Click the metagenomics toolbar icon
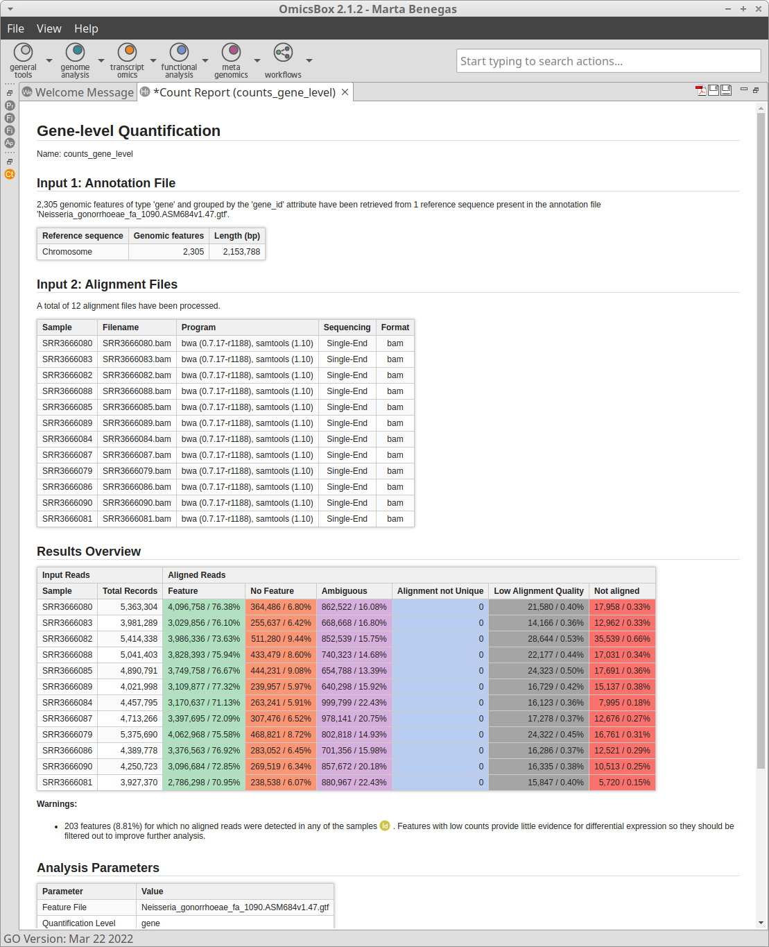 pyautogui.click(x=231, y=53)
